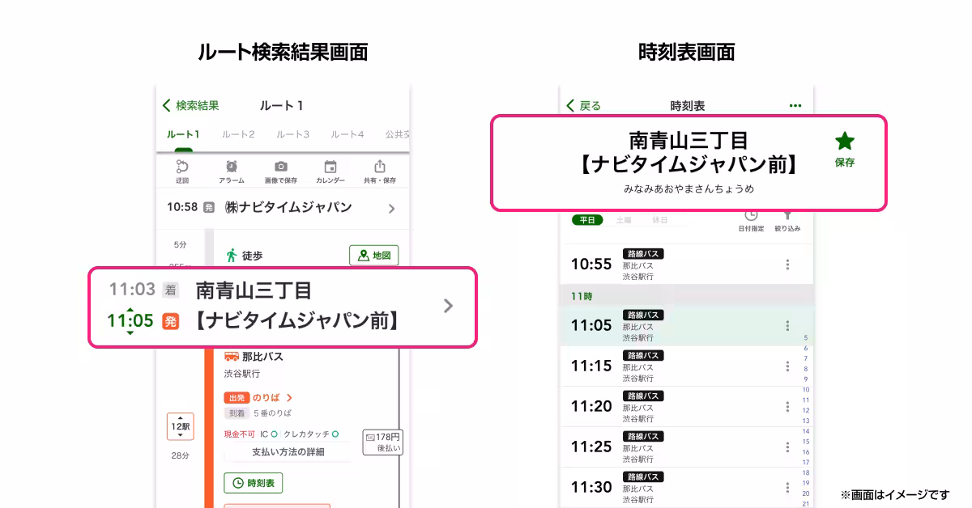Adjust 11:05 departure time stepper

(130, 321)
